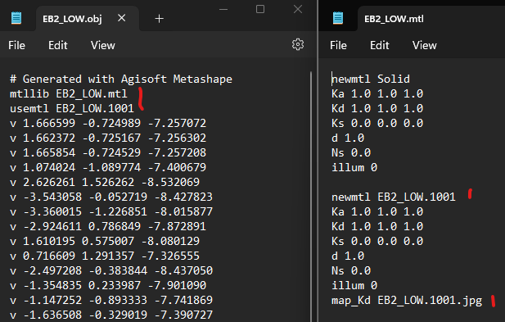Click line 'v 1.665854 -0.724529 -7.257208'
The width and height of the screenshot is (505, 322).
pyautogui.click(x=107, y=152)
